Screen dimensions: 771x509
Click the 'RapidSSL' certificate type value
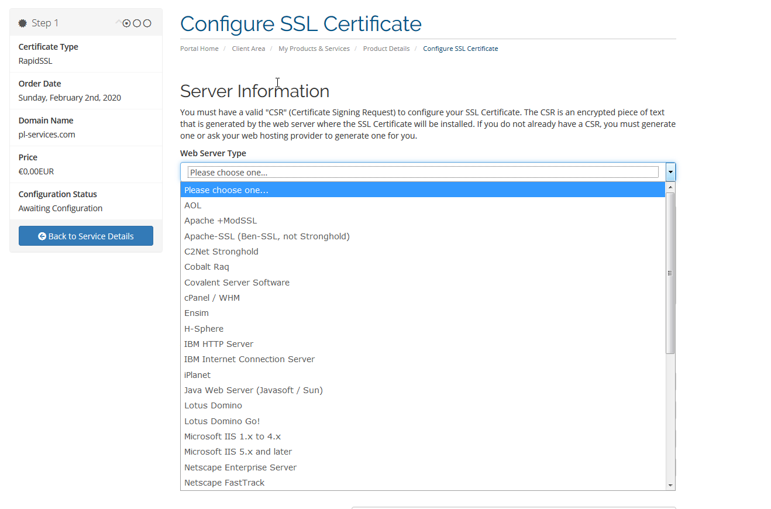(36, 61)
